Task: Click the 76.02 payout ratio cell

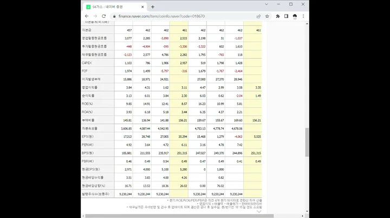Action: click(x=220, y=186)
